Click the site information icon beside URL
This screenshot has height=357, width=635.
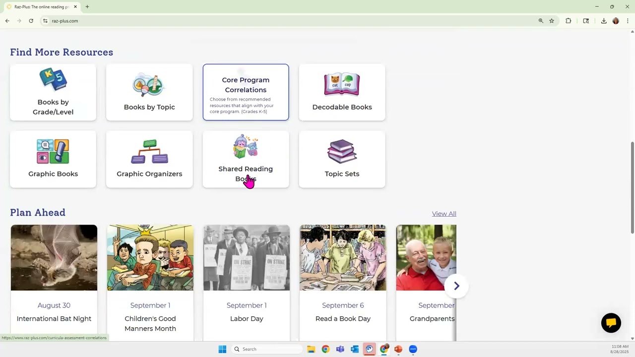click(45, 21)
